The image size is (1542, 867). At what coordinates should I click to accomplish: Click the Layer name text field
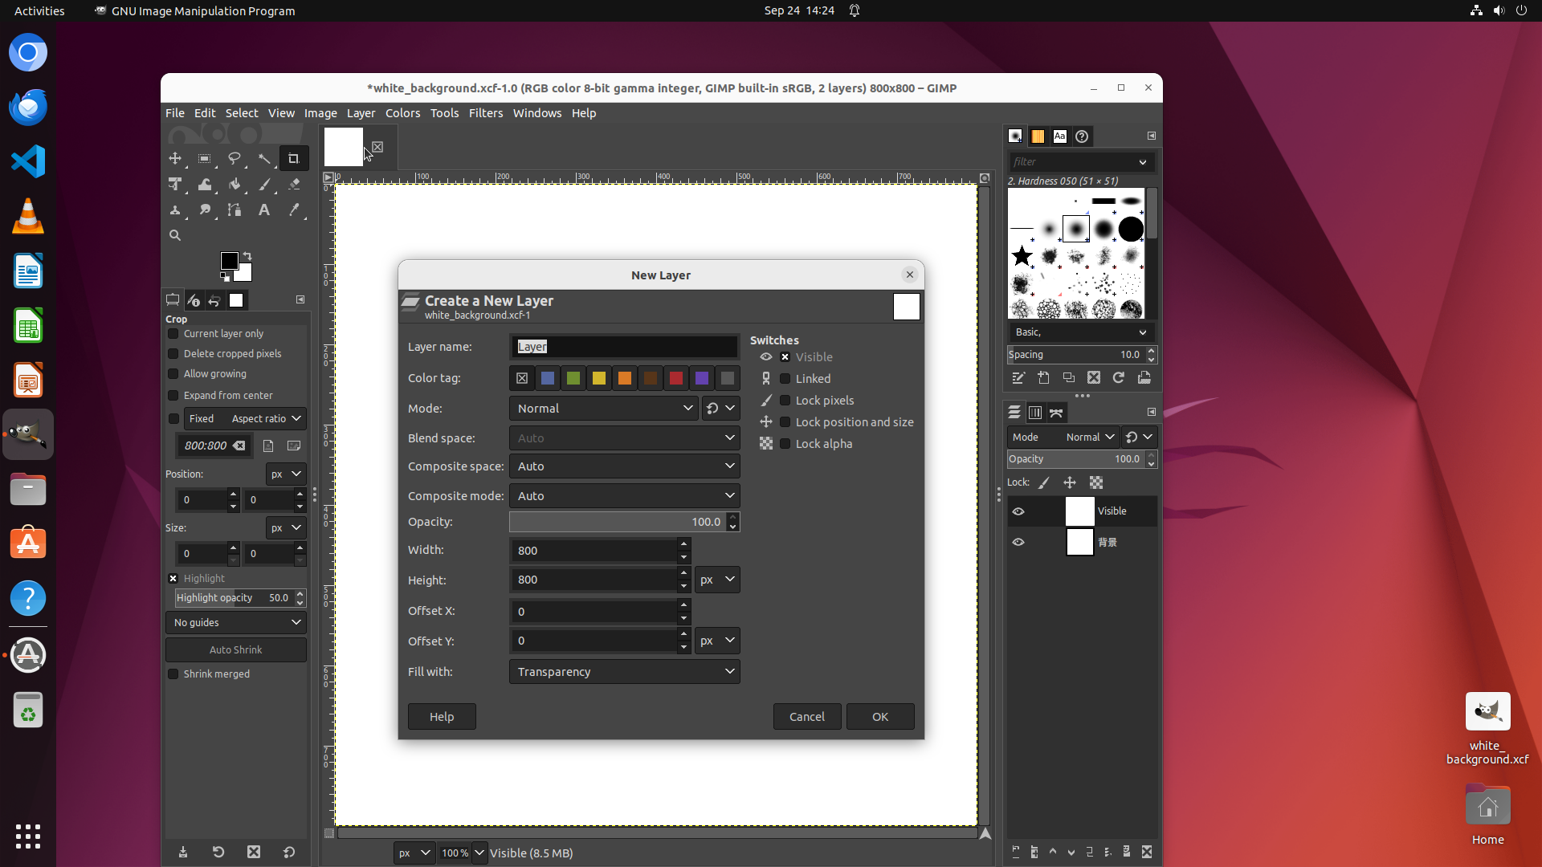tap(624, 347)
